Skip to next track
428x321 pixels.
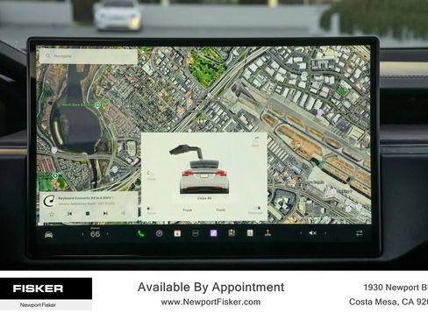105,213
